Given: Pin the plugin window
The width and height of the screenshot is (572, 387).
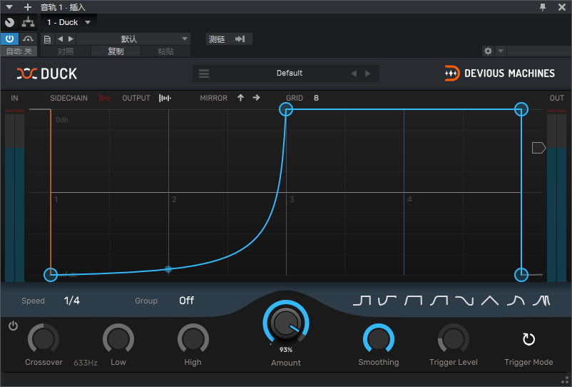Looking at the screenshot, I should point(543,7).
